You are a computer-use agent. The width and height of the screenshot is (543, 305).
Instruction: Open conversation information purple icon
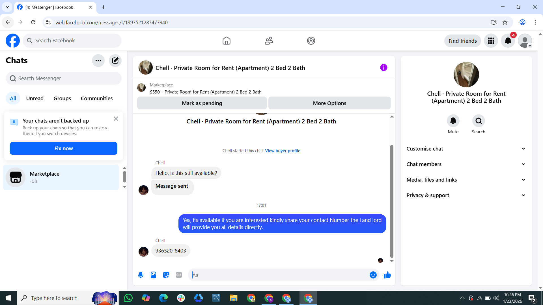tap(383, 67)
